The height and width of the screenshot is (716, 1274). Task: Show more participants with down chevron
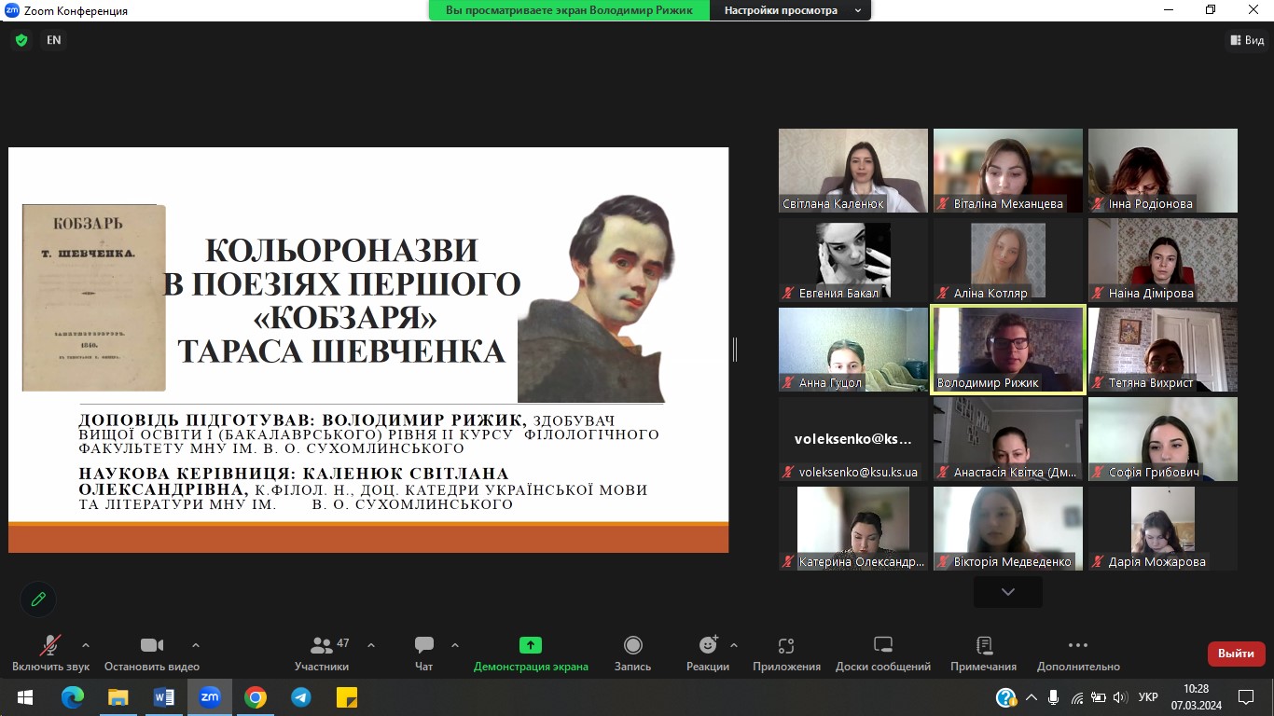1007,592
